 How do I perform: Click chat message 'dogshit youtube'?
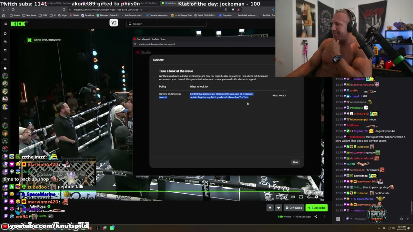(x=385, y=131)
